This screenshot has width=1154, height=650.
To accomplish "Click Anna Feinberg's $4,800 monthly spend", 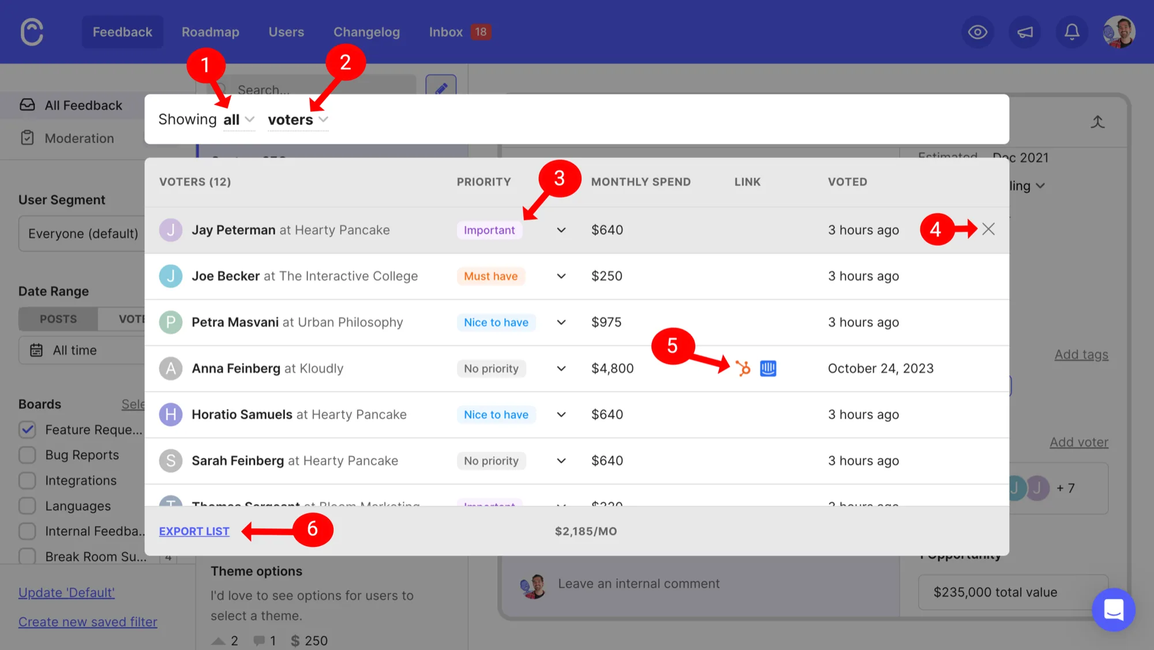I will point(612,369).
